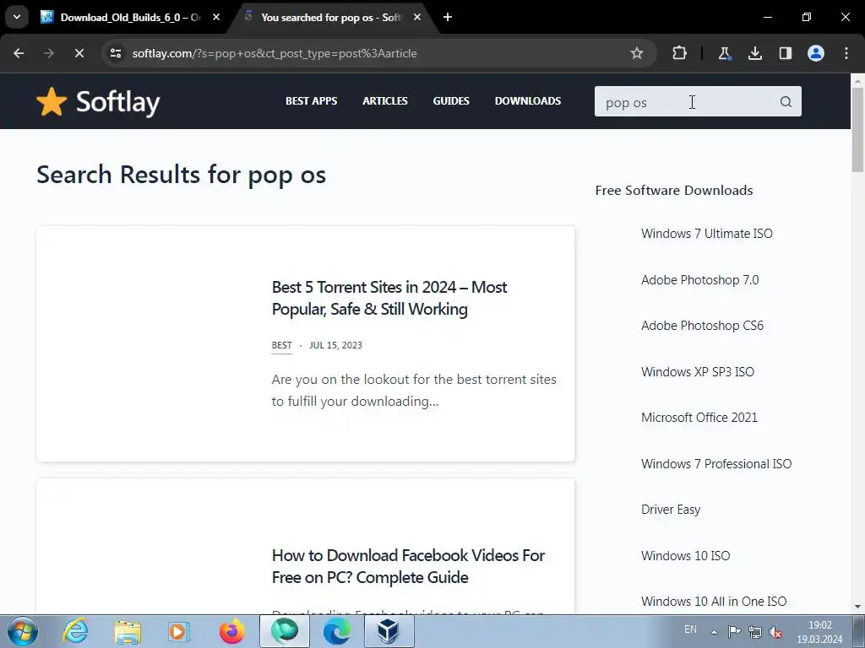This screenshot has height=648, width=865.
Task: Open the DOWNLOADS menu
Action: click(x=527, y=101)
